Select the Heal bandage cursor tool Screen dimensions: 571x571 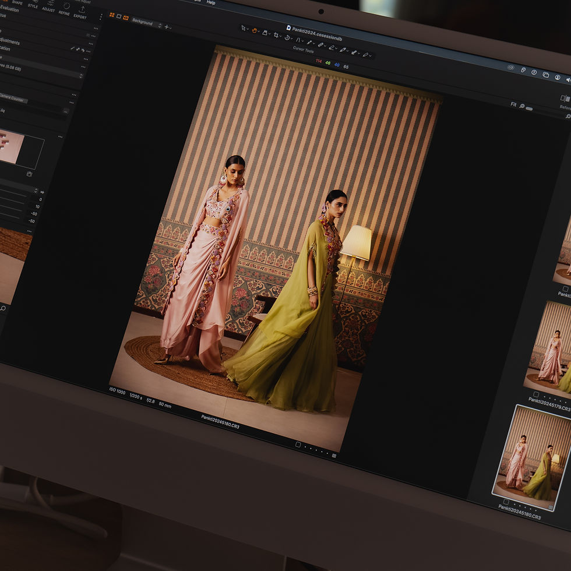[320, 45]
